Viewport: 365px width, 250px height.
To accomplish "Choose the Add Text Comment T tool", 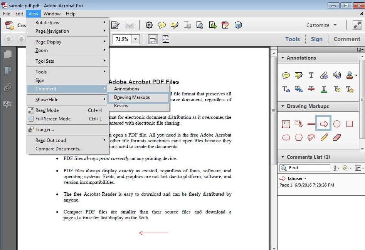I will click(x=311, y=75).
